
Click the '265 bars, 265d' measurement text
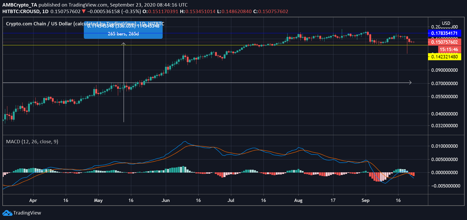tap(123, 34)
